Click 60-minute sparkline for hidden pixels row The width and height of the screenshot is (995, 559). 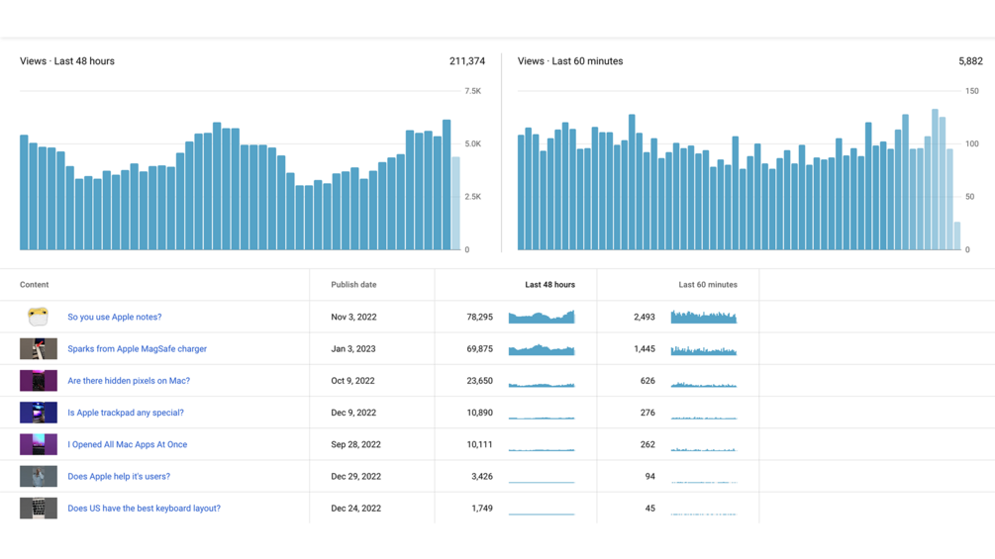click(x=704, y=384)
